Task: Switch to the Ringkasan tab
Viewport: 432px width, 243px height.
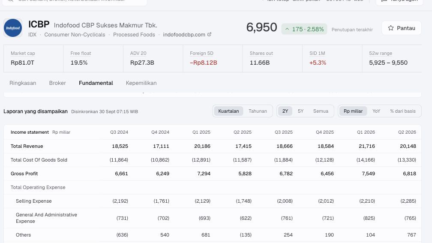Action: (23, 83)
